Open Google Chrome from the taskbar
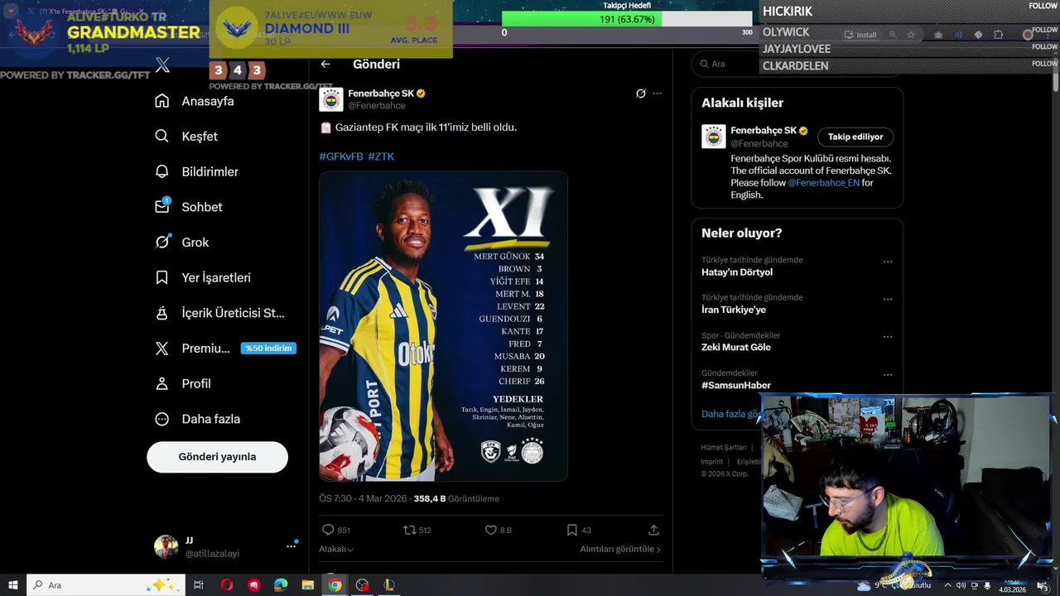Image resolution: width=1060 pixels, height=596 pixels. pyautogui.click(x=335, y=585)
